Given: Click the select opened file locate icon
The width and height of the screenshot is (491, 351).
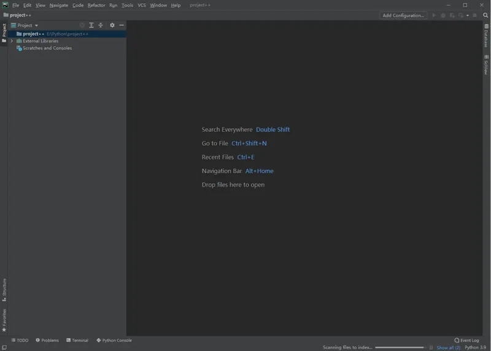Looking at the screenshot, I should [x=82, y=25].
